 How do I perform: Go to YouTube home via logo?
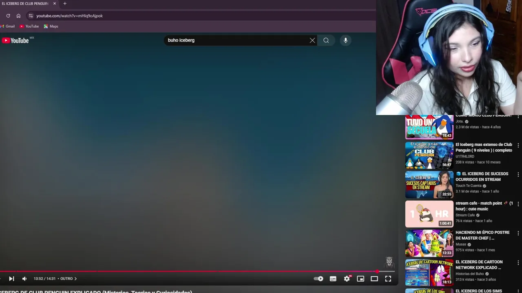pos(15,40)
